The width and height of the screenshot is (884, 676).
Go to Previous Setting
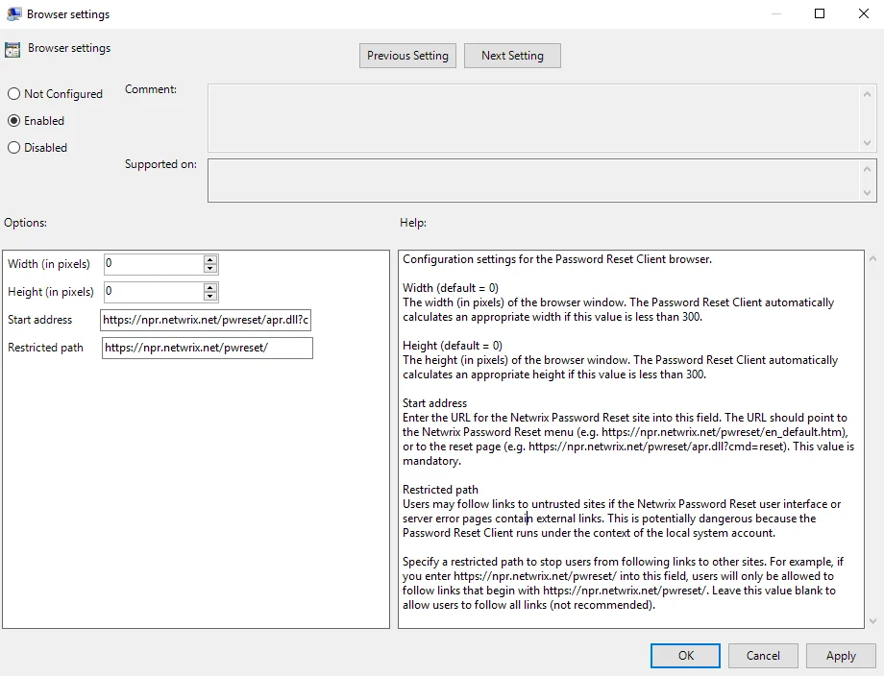click(407, 56)
